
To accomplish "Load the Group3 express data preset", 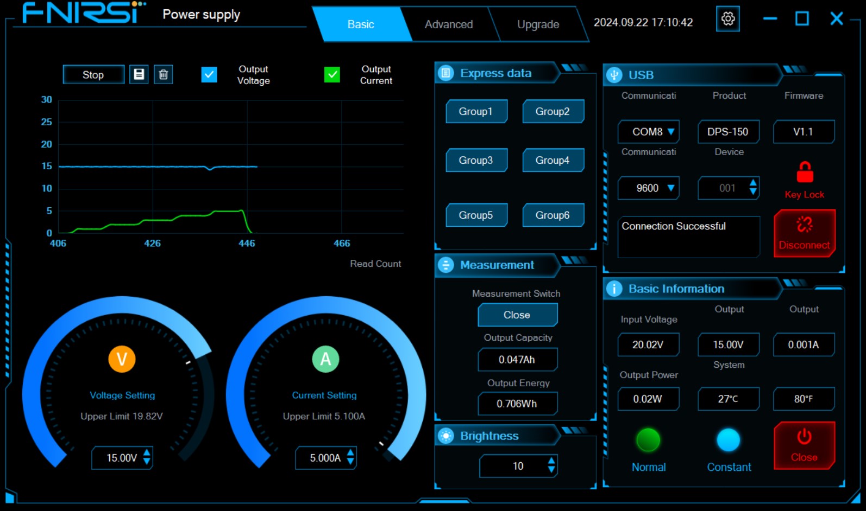I will tap(476, 160).
